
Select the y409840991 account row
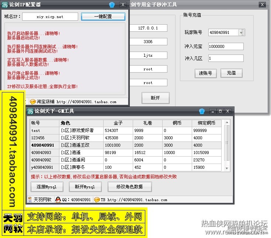(x=126, y=167)
